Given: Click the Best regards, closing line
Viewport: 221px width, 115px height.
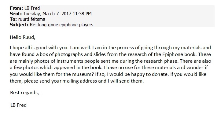Looking at the screenshot, I should click(24, 93).
